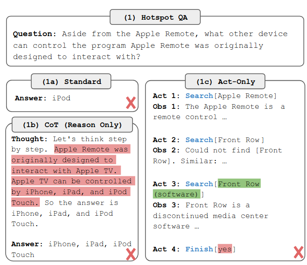The image size is (307, 265).
Task: Click the green-highlighted 'Front Row' text
Action: click(x=239, y=184)
